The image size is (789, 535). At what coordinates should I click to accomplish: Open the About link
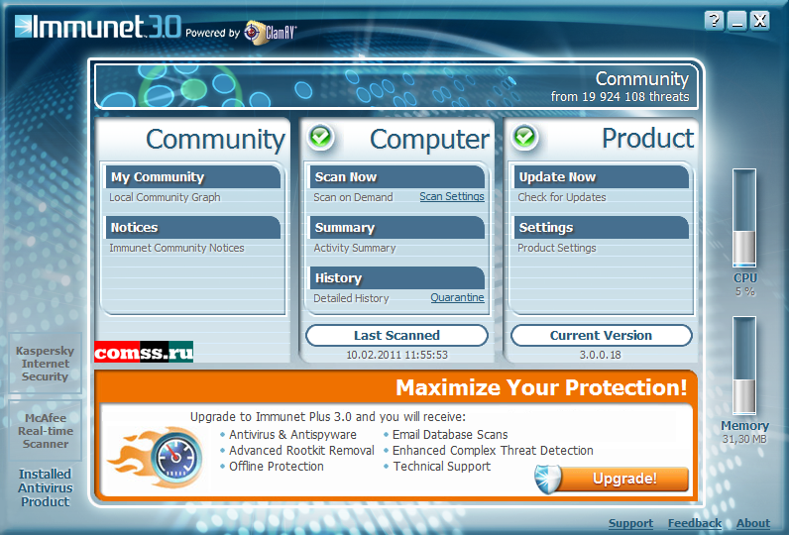coord(753,523)
